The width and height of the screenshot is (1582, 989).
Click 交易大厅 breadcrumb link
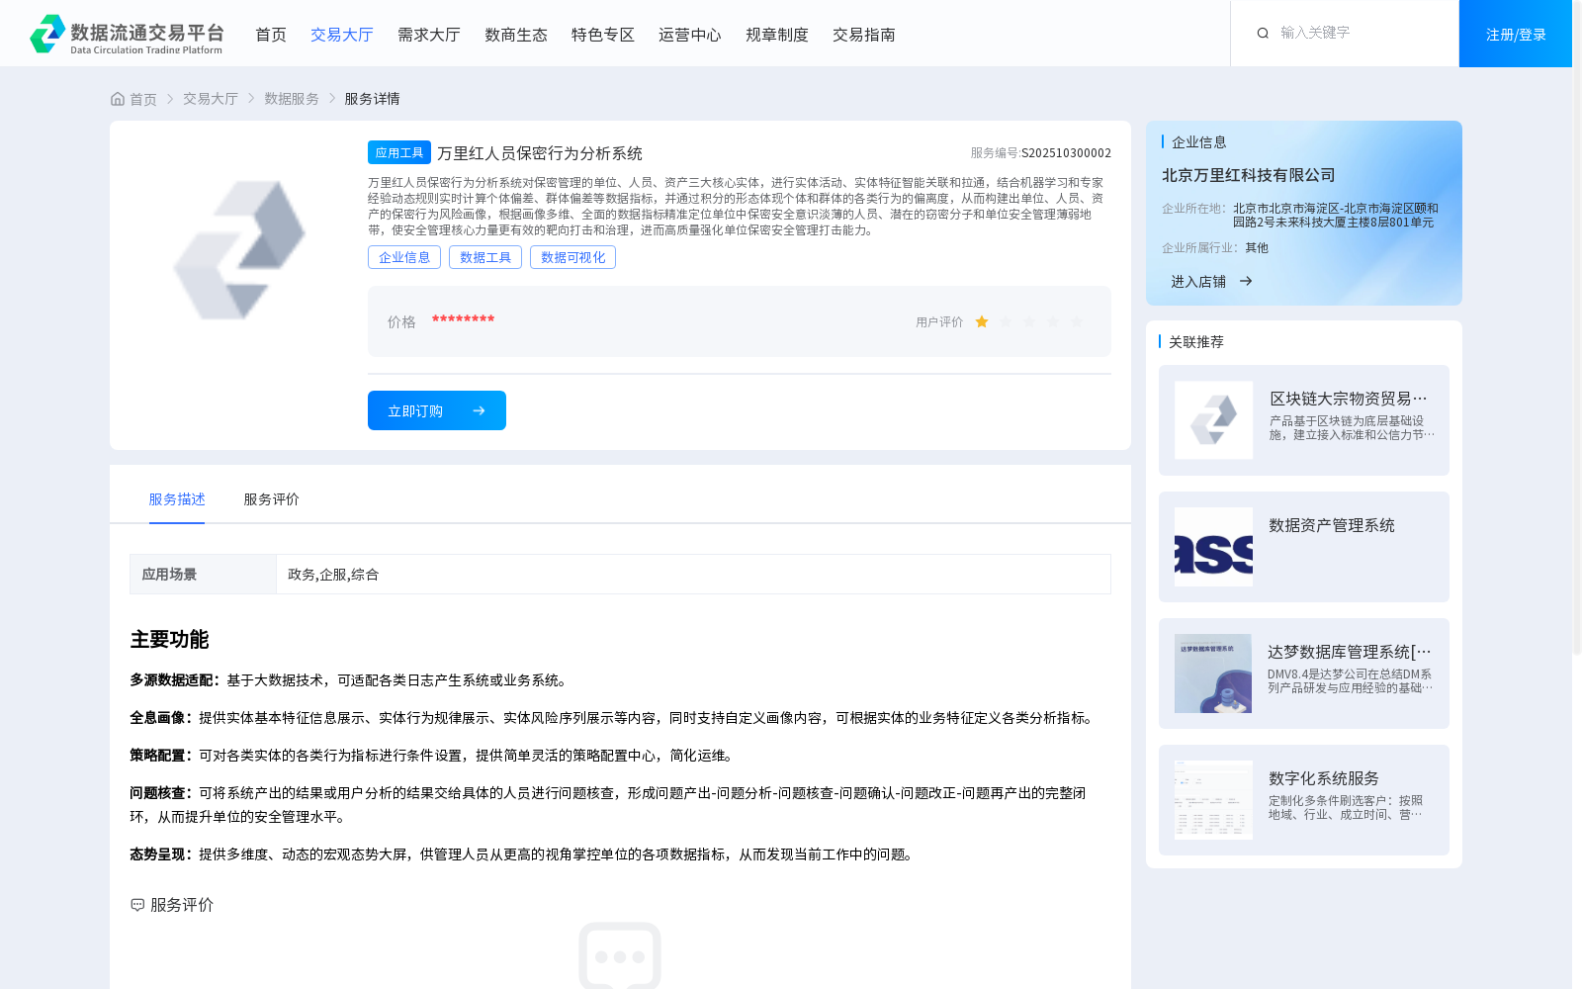click(x=211, y=99)
